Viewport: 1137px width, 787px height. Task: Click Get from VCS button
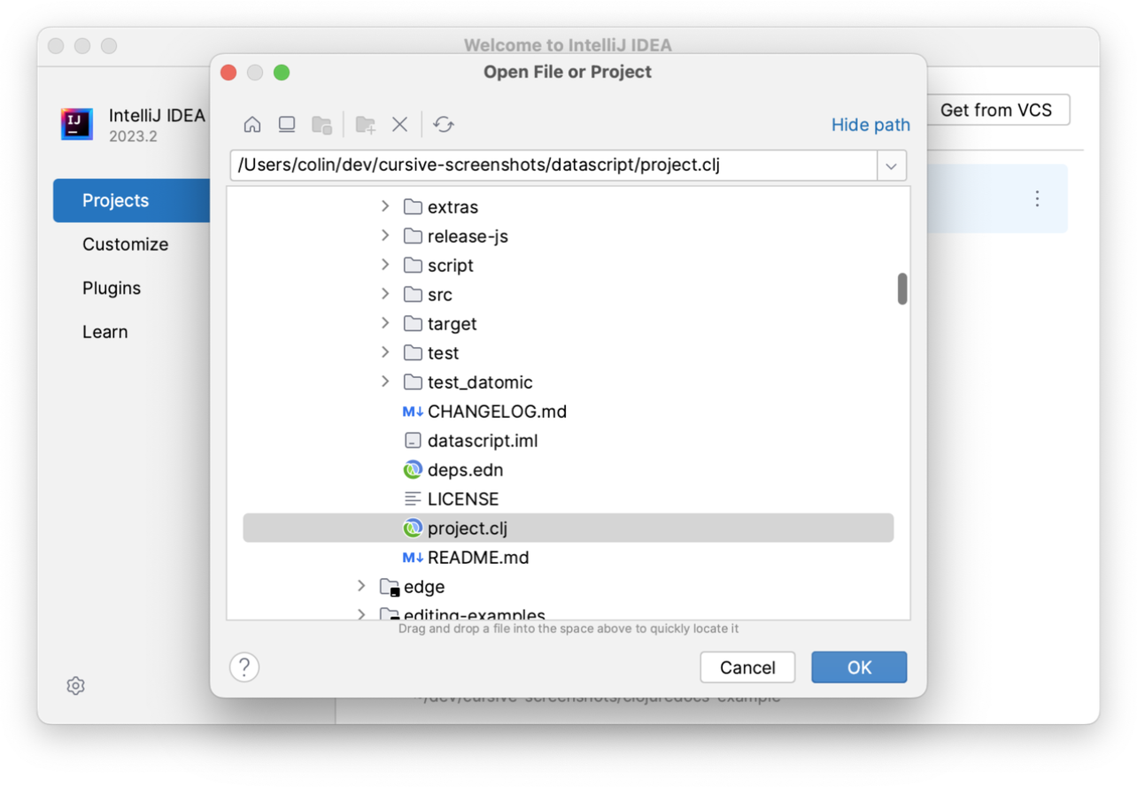[996, 110]
